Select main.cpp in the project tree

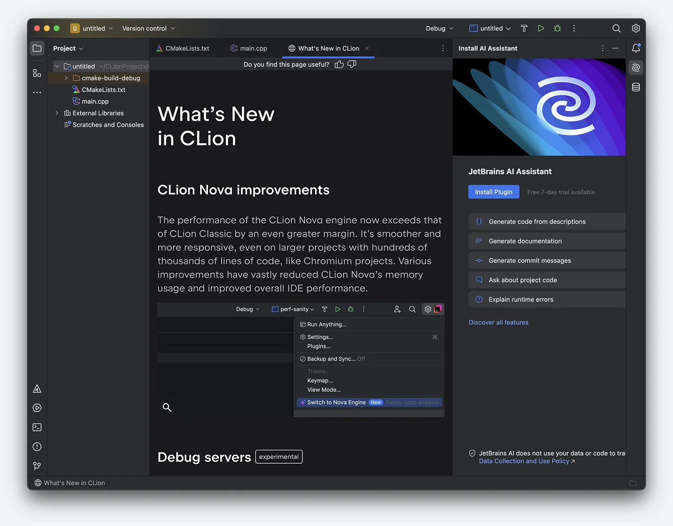click(x=91, y=101)
